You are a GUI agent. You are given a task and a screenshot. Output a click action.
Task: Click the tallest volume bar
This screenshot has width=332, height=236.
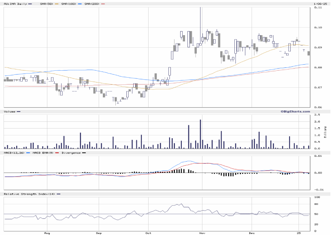[200, 134]
